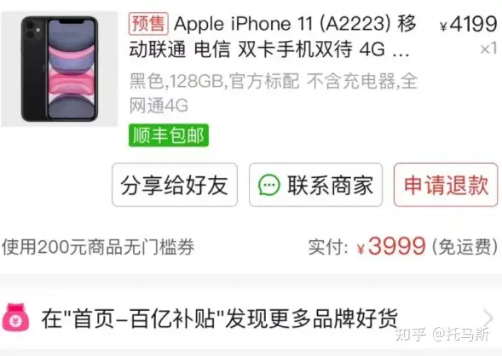Open the Apple iPhone 11 product title

coord(272,37)
